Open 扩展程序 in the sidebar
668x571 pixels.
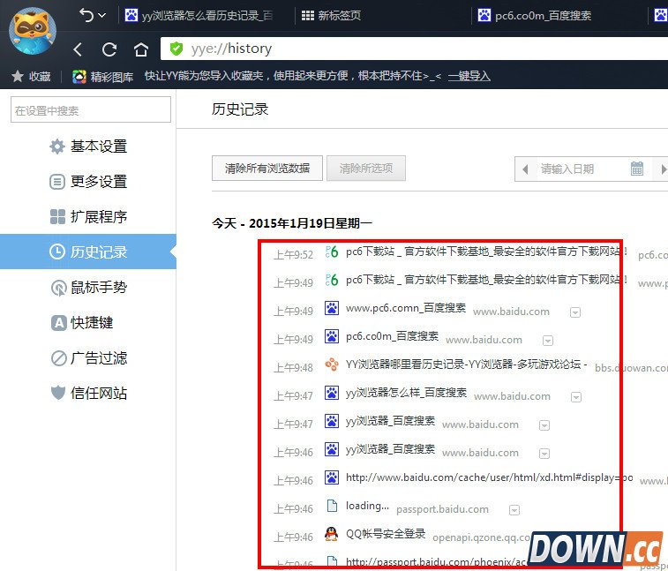(x=88, y=216)
